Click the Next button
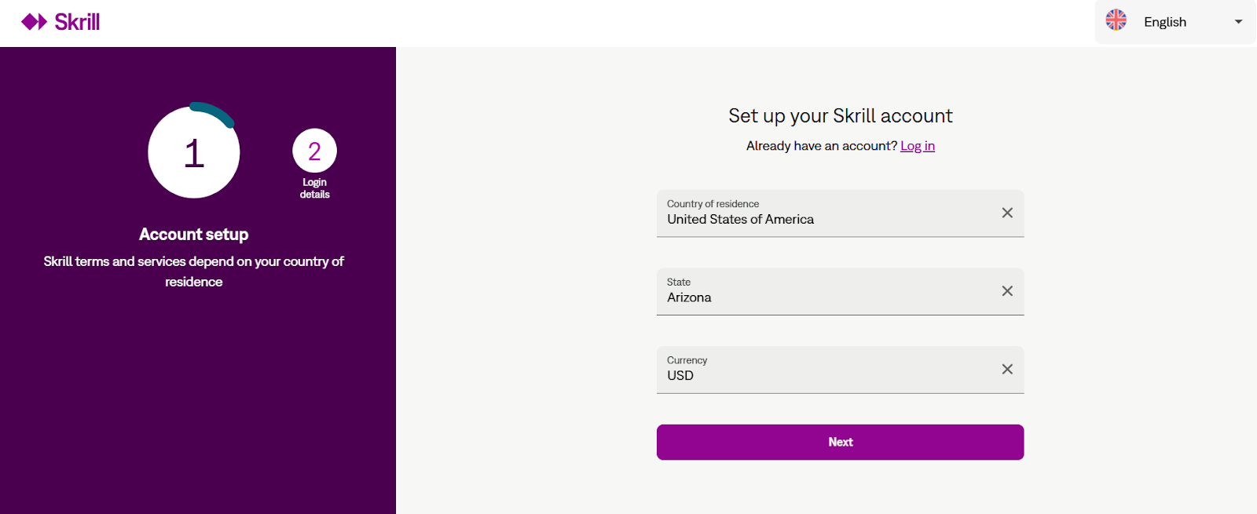 840,442
